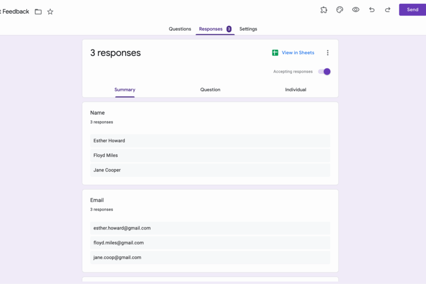Switch to the Questions tab
The width and height of the screenshot is (426, 284).
(x=180, y=29)
